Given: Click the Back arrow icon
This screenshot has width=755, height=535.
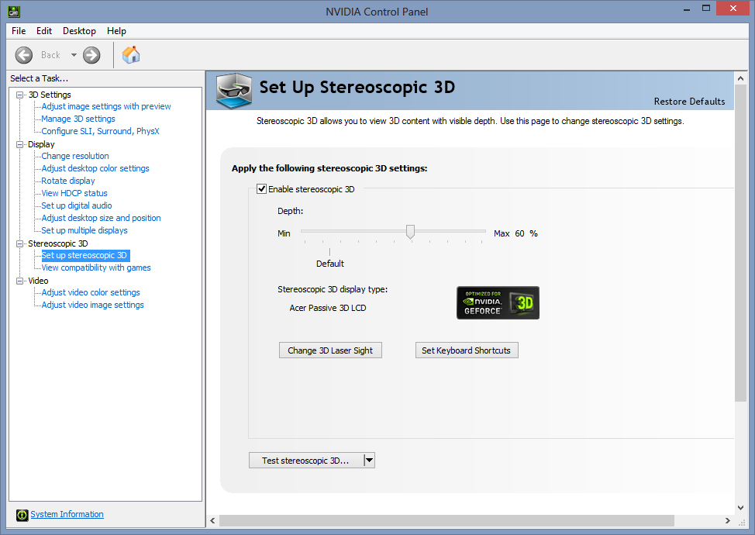Looking at the screenshot, I should pyautogui.click(x=23, y=55).
